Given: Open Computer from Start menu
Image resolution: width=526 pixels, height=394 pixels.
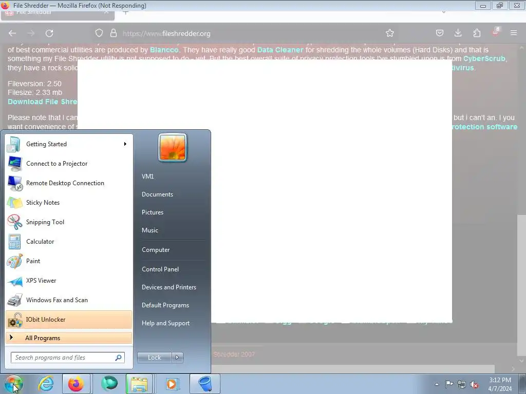Looking at the screenshot, I should (156, 250).
